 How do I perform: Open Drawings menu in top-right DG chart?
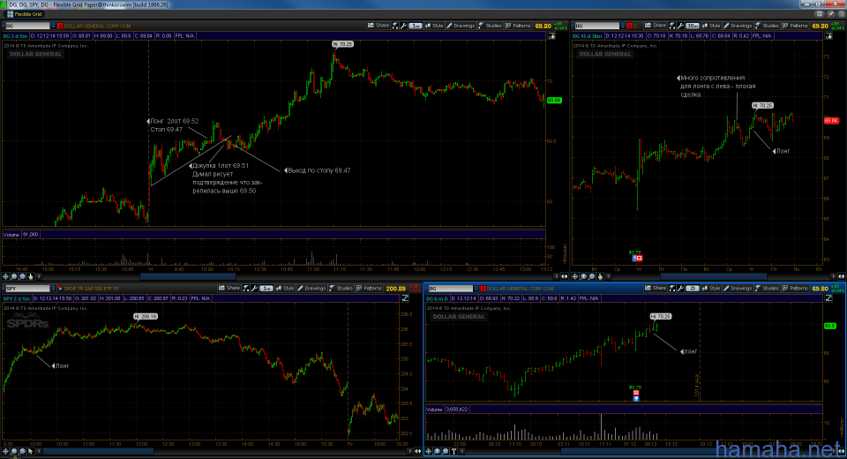(738, 26)
